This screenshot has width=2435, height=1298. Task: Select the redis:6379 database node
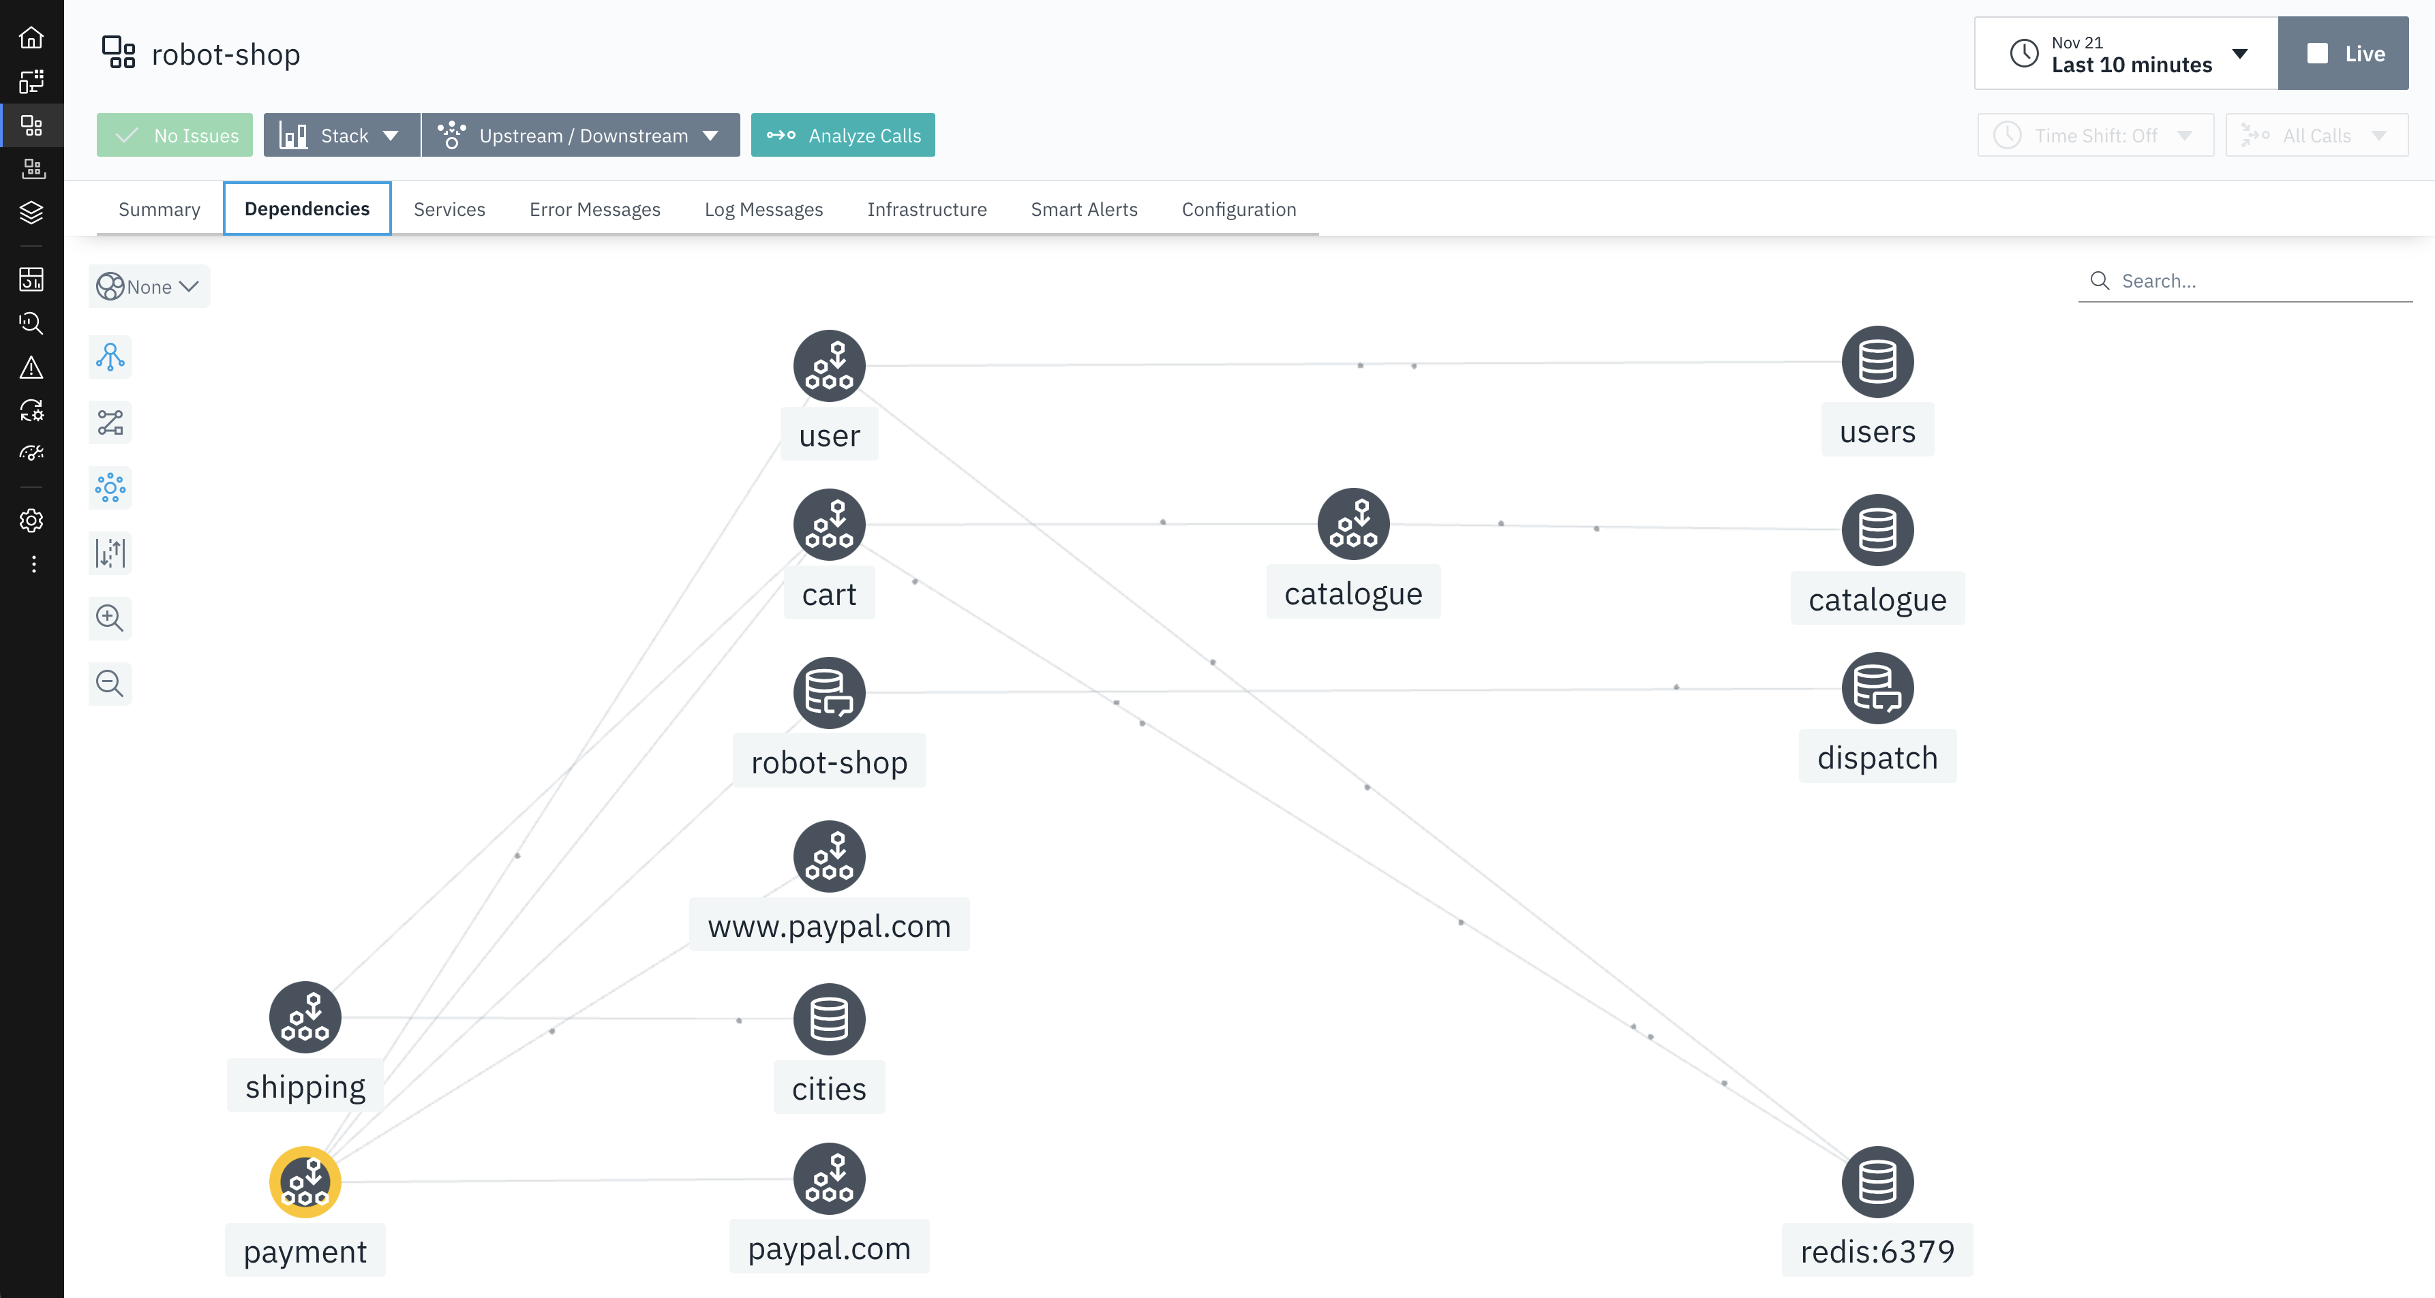[x=1877, y=1181]
